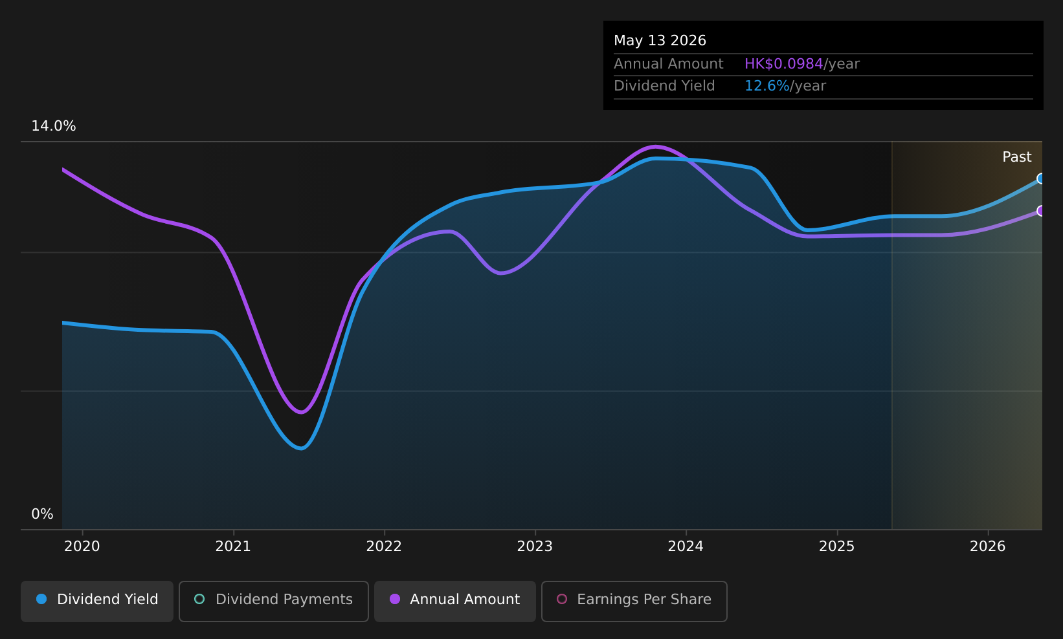
Task: Click the 14.0% y-axis label
Action: 54,126
